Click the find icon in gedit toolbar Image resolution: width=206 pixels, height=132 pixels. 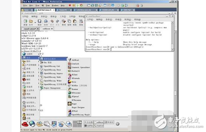click(81, 21)
